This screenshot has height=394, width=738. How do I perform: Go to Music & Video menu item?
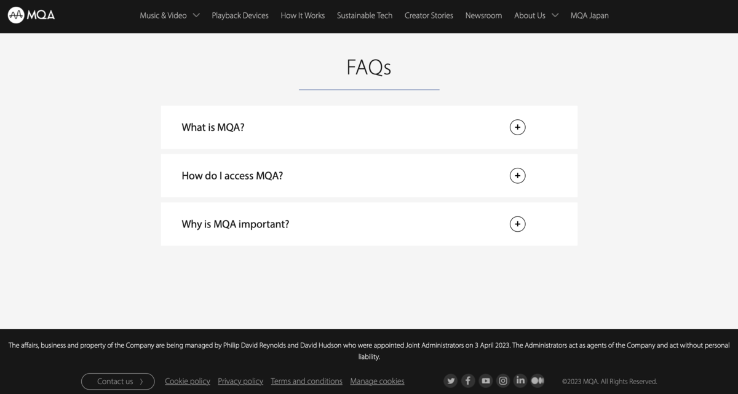[x=163, y=15]
